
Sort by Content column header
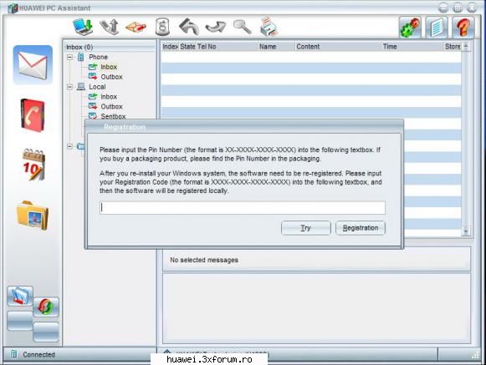click(x=308, y=47)
